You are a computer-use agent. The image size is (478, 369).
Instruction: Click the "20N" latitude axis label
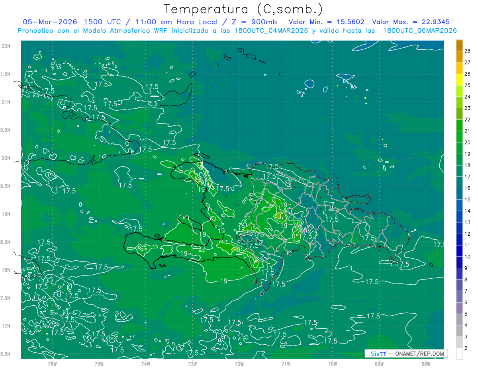click(x=6, y=158)
